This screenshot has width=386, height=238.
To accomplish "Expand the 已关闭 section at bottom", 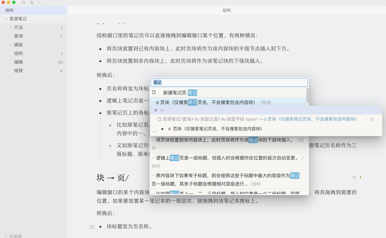I will point(6,236).
